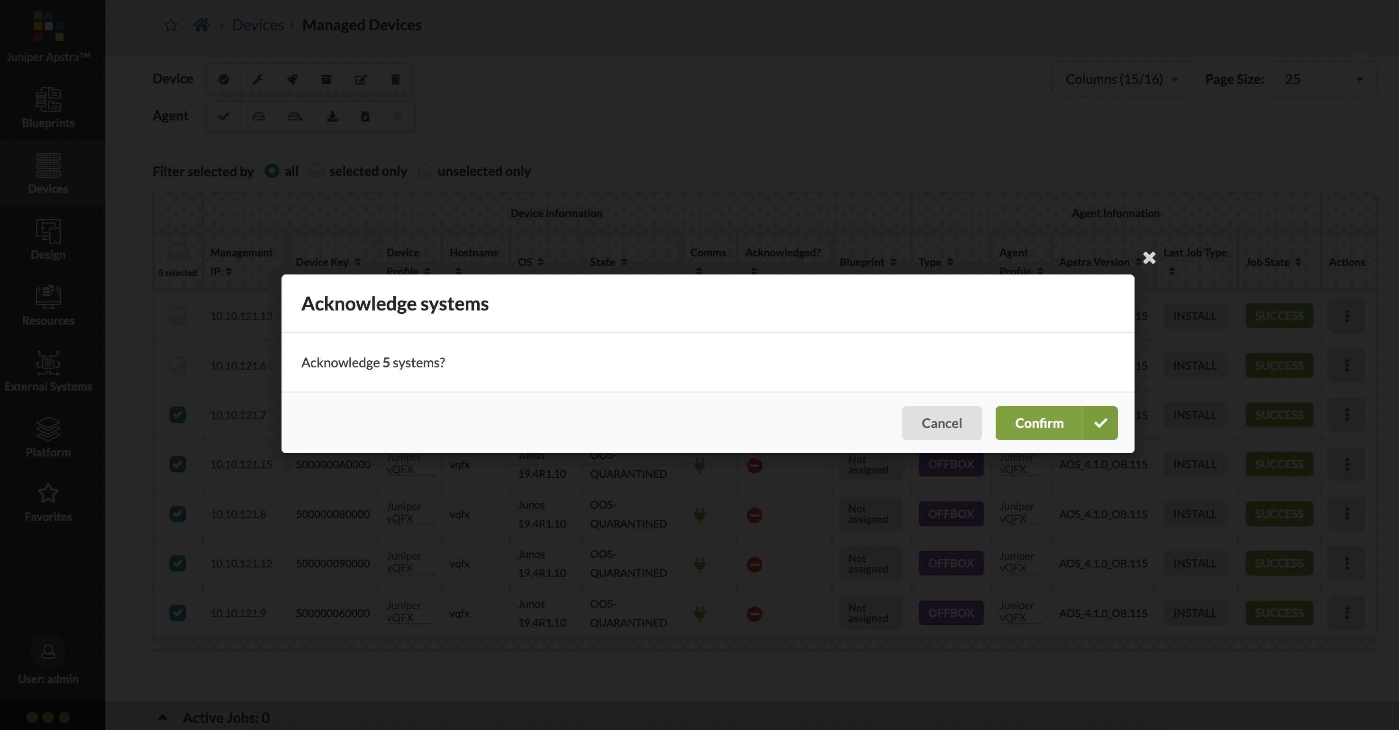Open actions menu for row 10.10.121.15

pyautogui.click(x=1347, y=465)
